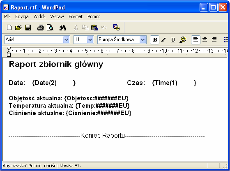Open the Edycja menu
This screenshot has height=171, width=230.
coord(22,16)
